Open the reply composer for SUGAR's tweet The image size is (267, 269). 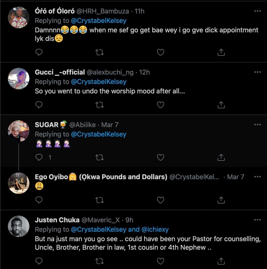(39, 157)
